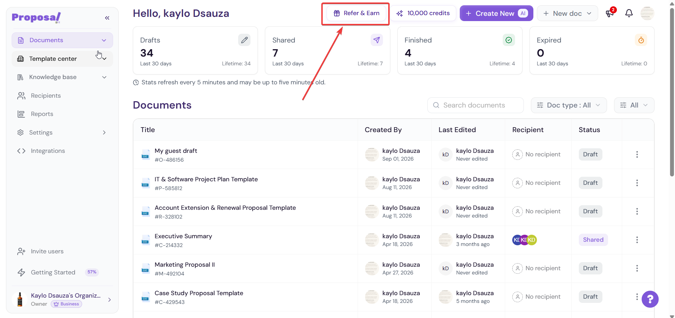This screenshot has width=675, height=318.
Task: Expand Knowledge base section
Action: 104,77
